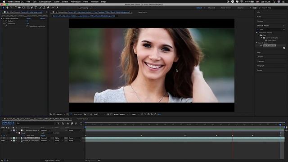Screen dimensions: 288x162
Task: Switch to Small Screen workspace
Action: (x=226, y=8)
